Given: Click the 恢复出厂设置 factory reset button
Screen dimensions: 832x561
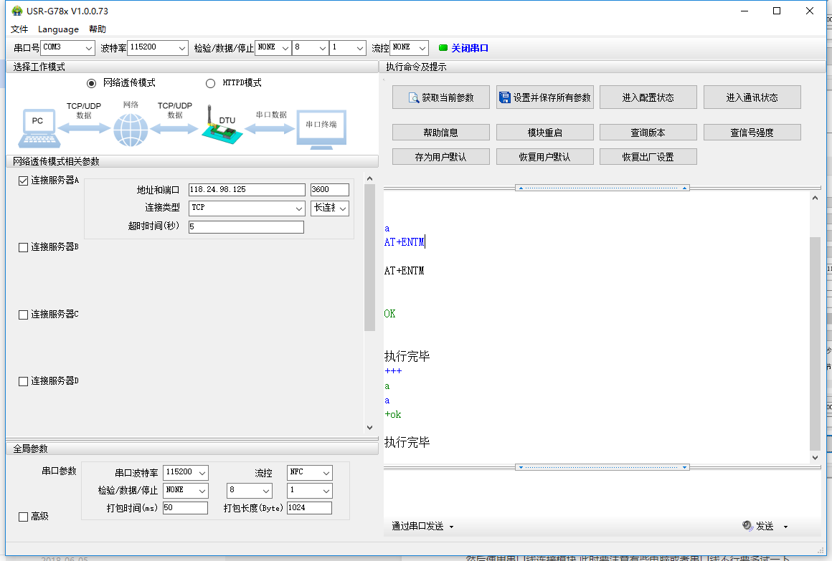Looking at the screenshot, I should point(648,156).
